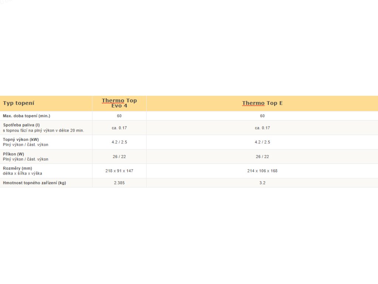This screenshot has height=284, width=378.
Task: Click '60' in Thermo Top Evo 4 column
Action: click(119, 116)
